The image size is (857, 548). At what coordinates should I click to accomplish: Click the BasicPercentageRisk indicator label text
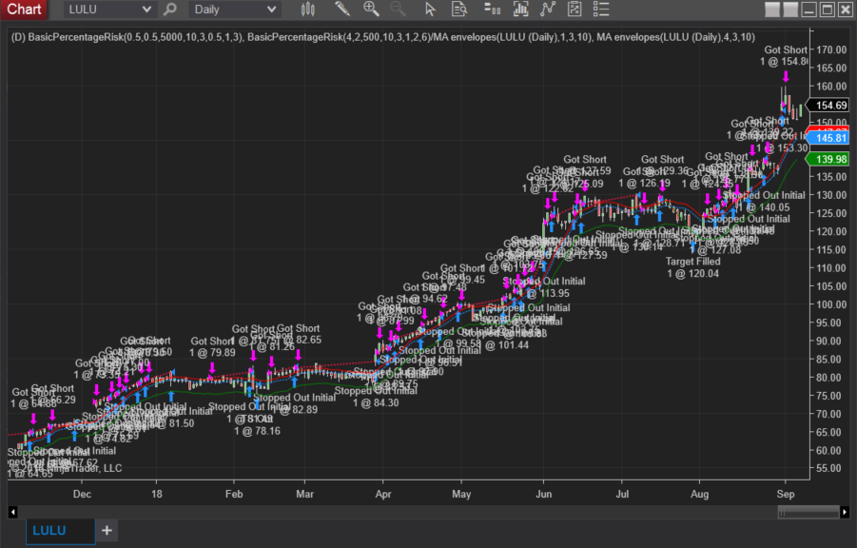point(383,37)
